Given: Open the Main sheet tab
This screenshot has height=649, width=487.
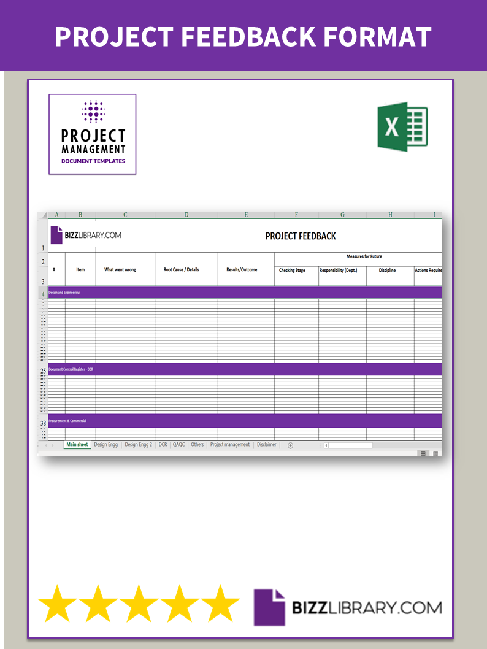Looking at the screenshot, I should [77, 445].
